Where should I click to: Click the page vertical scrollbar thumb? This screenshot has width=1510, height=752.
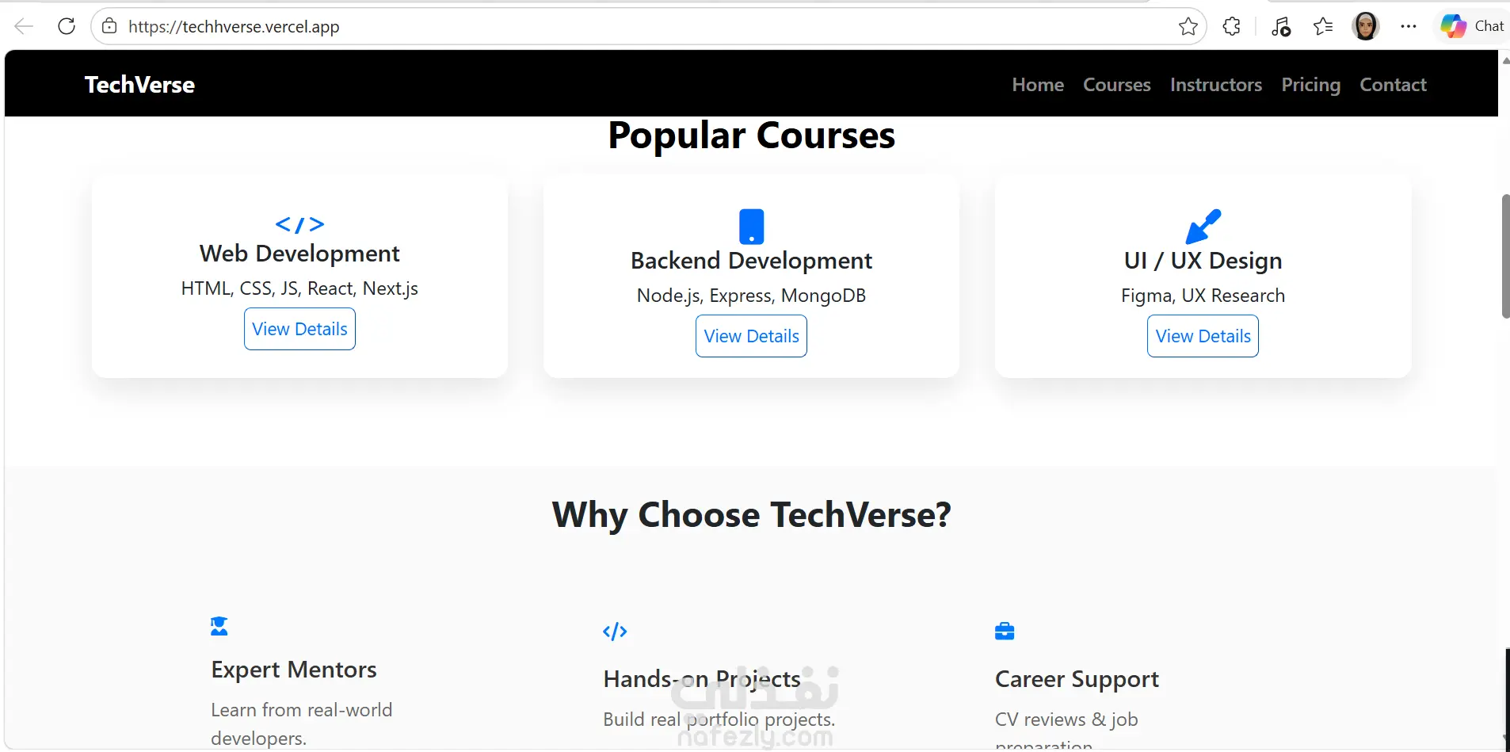pos(1504,255)
